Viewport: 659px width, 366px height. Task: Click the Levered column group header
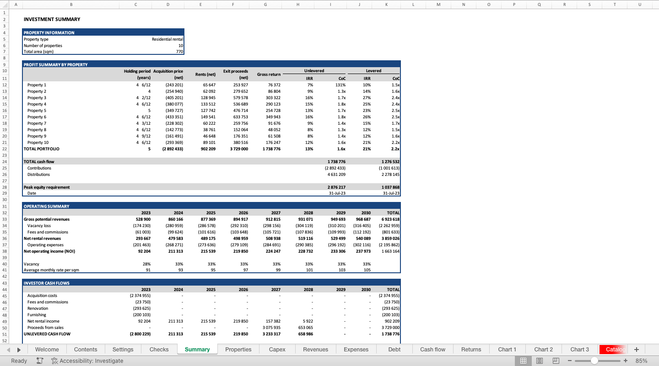(x=373, y=71)
